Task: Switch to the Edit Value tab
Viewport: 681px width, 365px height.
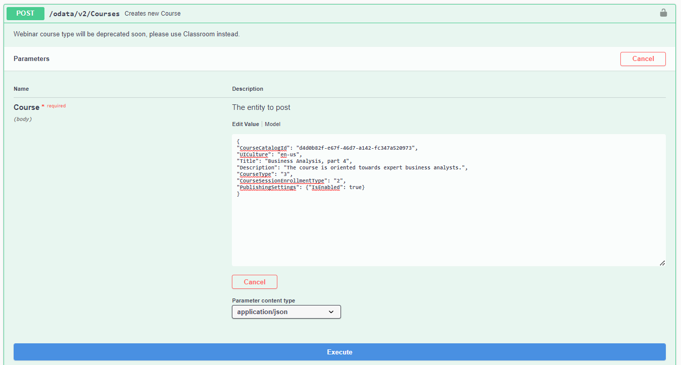Action: [x=246, y=124]
